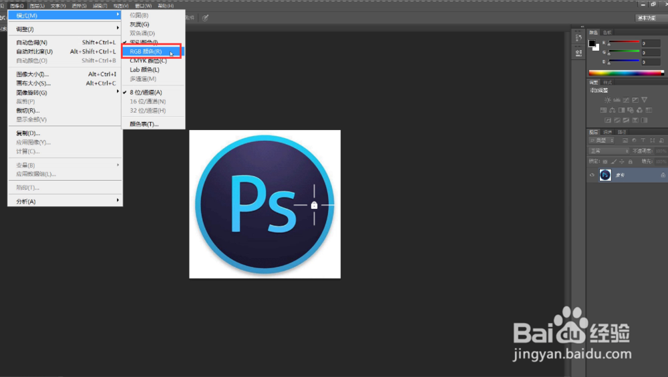The height and width of the screenshot is (377, 668).
Task: Add a Color Balance adjustment (scales icon)
Action: pos(612,110)
